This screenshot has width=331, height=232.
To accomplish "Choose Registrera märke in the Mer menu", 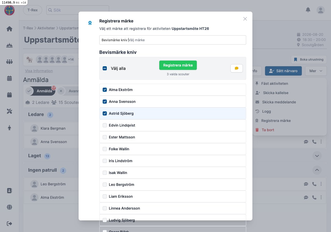I will point(290,121).
